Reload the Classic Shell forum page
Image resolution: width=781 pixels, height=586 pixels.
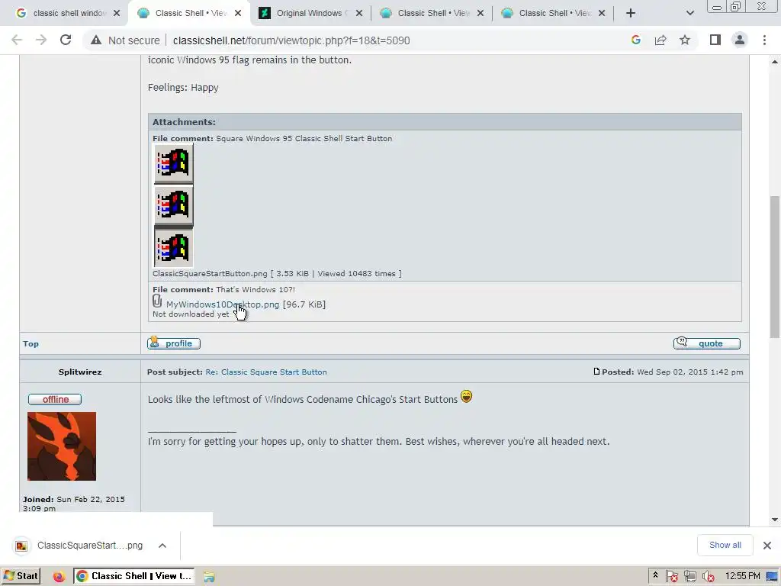point(66,40)
